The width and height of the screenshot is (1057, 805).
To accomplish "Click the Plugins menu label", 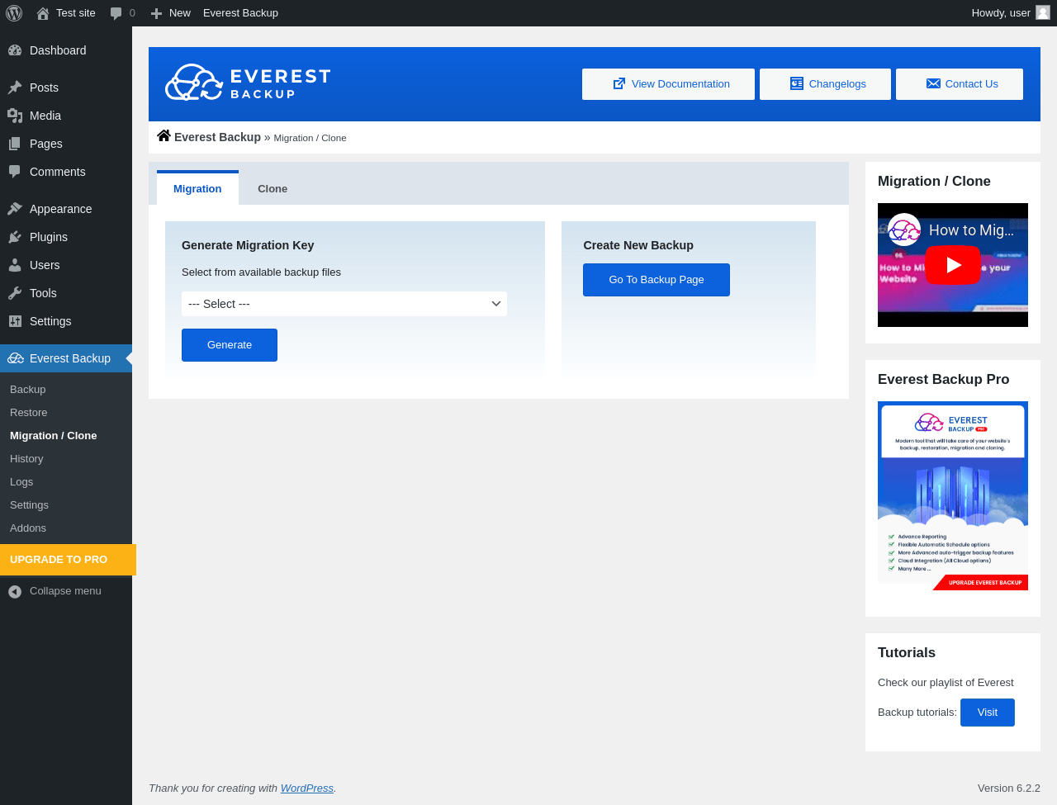I will 49,237.
